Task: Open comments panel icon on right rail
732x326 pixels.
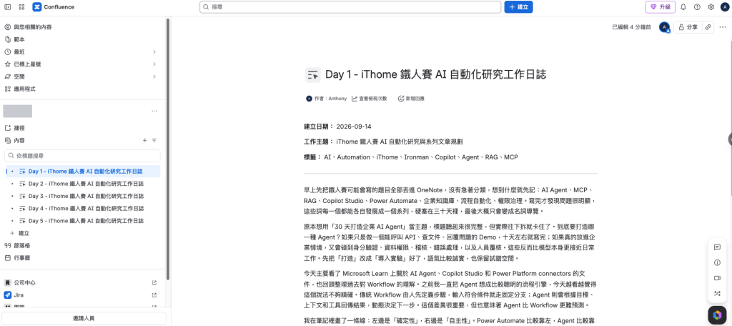Action: click(x=718, y=247)
